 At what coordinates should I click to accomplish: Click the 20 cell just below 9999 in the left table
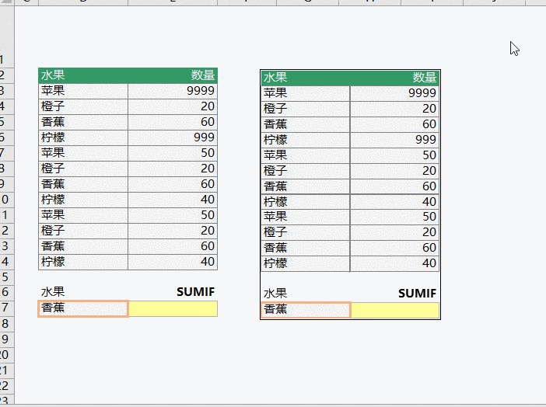click(173, 106)
